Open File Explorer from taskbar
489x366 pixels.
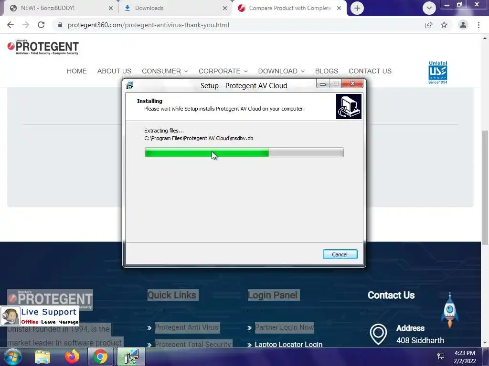pyautogui.click(x=43, y=356)
